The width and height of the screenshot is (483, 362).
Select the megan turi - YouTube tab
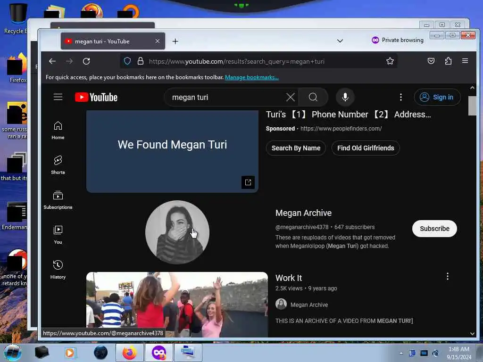pos(113,41)
